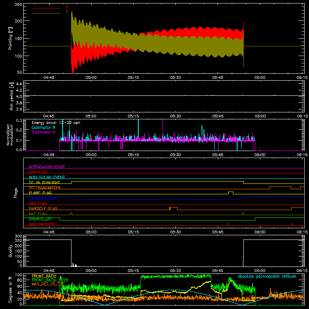
Task: Click the green FRONTS_OFF label
Action: (41, 219)
